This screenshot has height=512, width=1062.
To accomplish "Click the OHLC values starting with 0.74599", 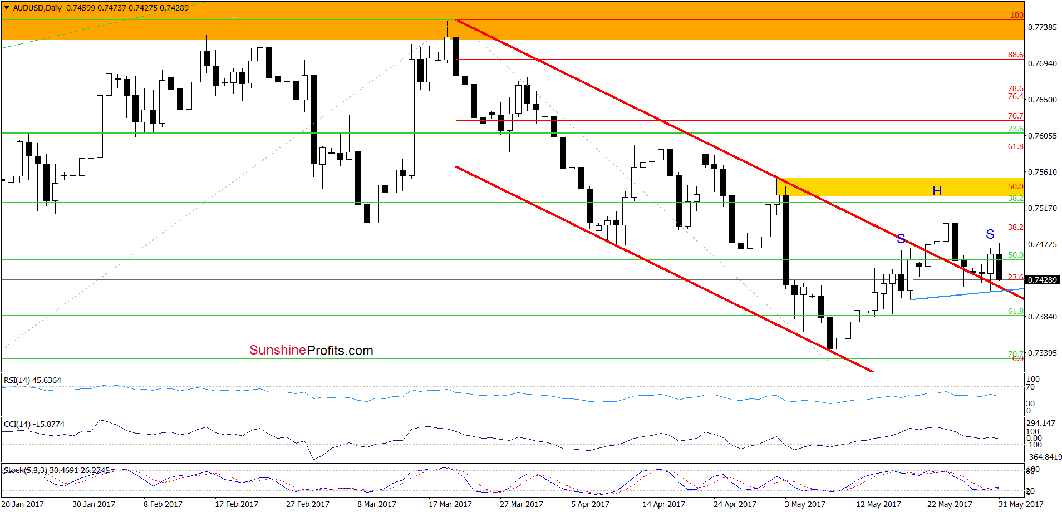I will (x=127, y=8).
